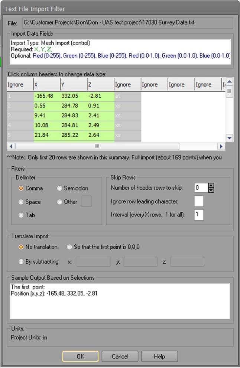
Task: Click the Cancel button
Action: click(x=120, y=356)
